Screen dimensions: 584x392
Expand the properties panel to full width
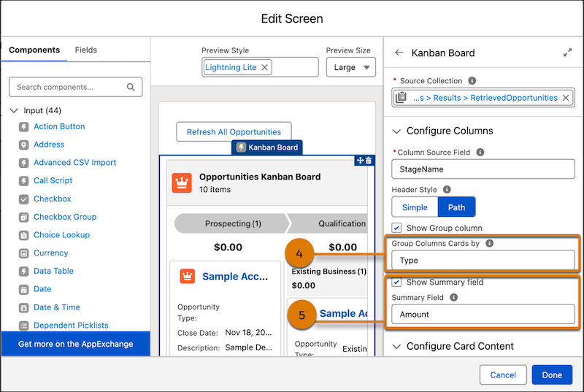pos(567,53)
